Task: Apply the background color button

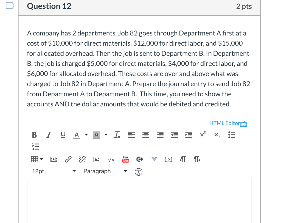Action: 96,135
